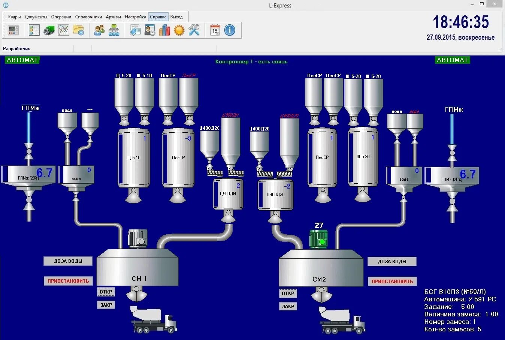Open the Настройка menu
505x340 pixels.
135,17
